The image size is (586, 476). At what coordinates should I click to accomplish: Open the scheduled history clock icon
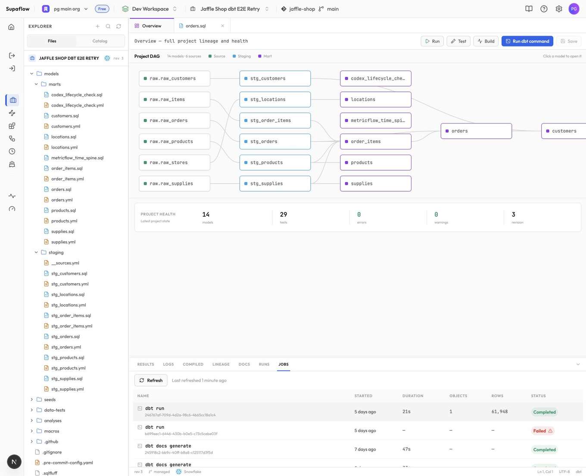[x=12, y=151]
